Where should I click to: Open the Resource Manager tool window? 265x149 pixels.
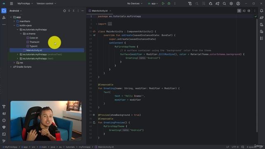(4, 17)
